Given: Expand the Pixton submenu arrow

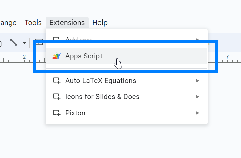Looking at the screenshot, I should pos(198,113).
